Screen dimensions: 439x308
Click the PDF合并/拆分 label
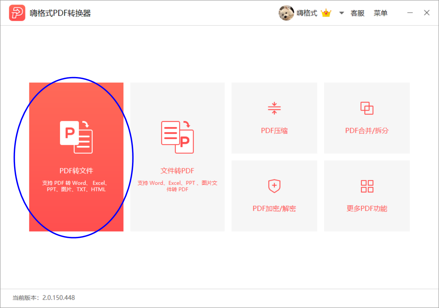[x=367, y=131]
